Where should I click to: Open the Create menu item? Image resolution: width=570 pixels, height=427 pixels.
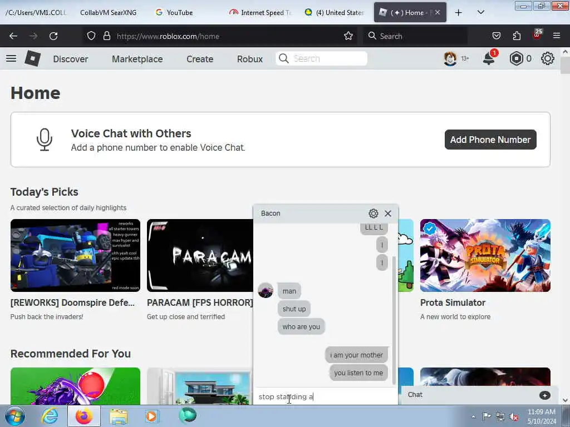coord(200,59)
